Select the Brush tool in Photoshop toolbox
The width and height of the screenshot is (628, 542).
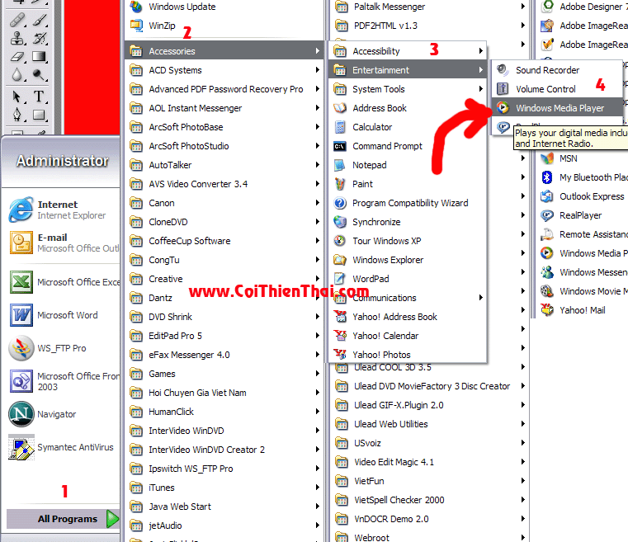40,20
